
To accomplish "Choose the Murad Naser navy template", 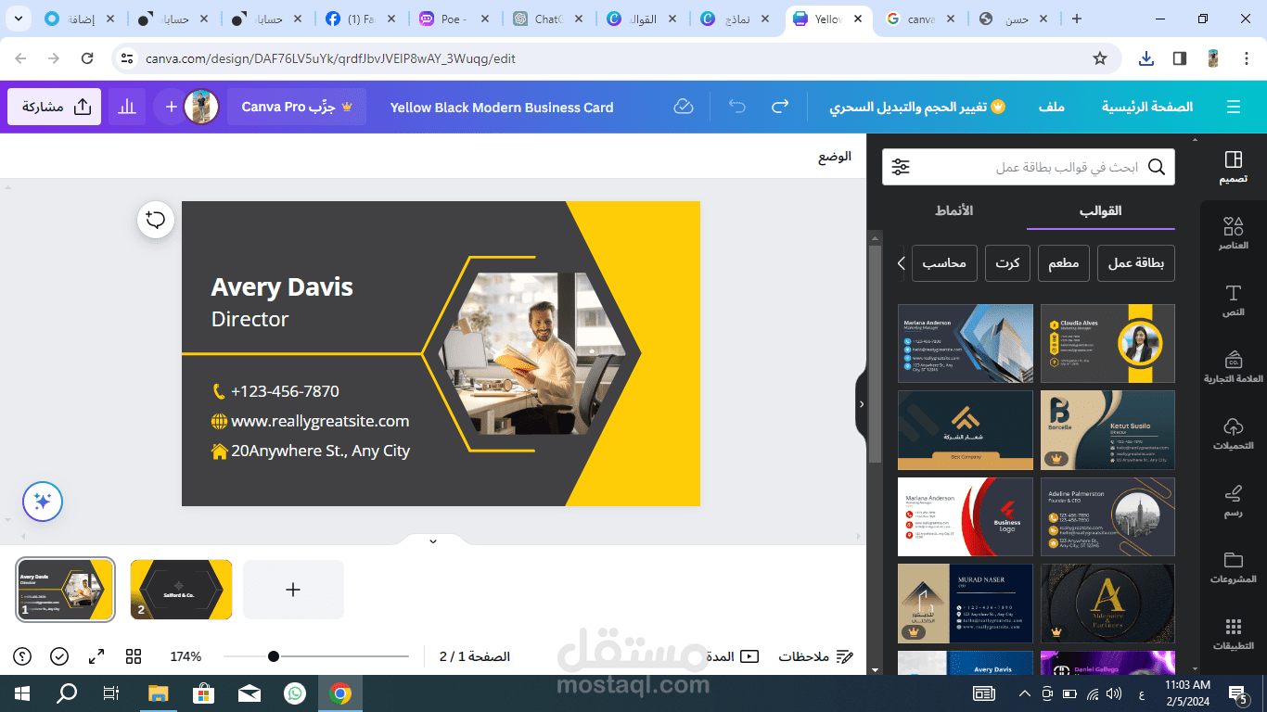I will tap(965, 604).
